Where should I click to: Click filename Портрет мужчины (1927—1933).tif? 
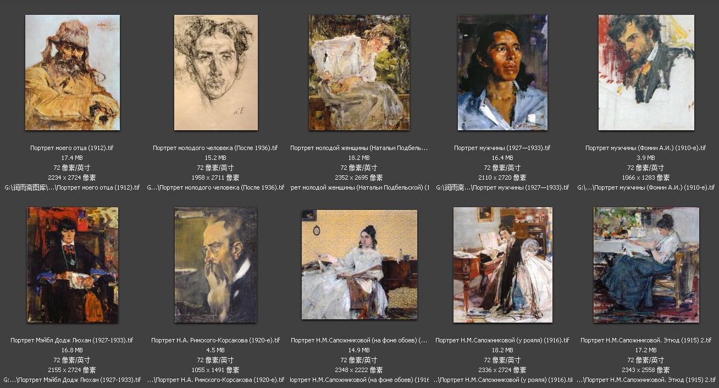pyautogui.click(x=502, y=148)
